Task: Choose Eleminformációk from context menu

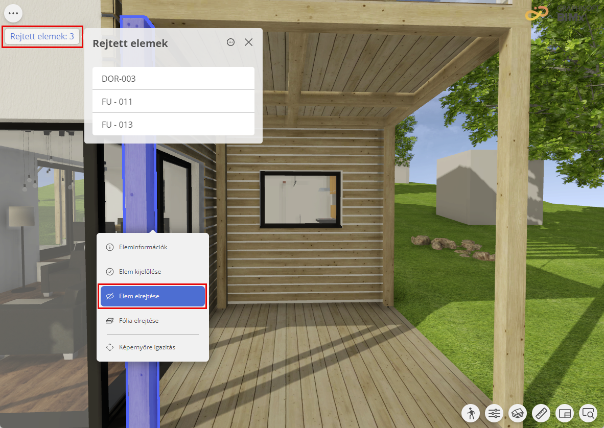Action: 153,247
